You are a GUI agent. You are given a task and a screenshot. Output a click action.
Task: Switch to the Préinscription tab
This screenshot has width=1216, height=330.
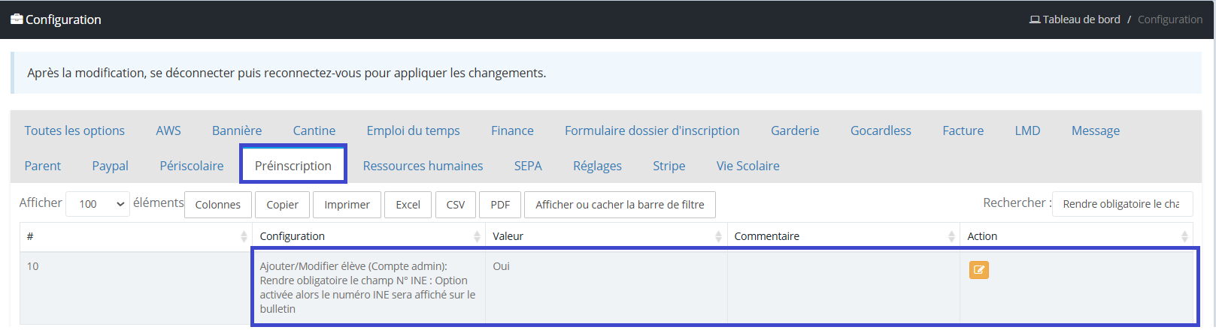(x=293, y=166)
